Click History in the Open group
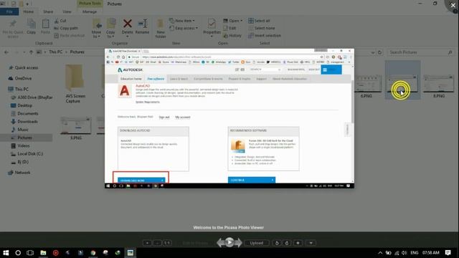459x258 pixels. point(232,35)
